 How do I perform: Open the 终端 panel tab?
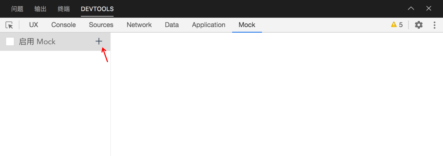[x=64, y=9]
